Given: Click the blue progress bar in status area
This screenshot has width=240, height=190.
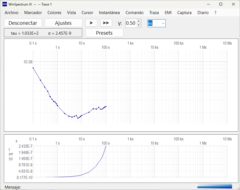Looking at the screenshot, I should (214, 186).
